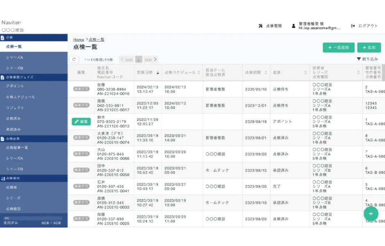This screenshot has width=385, height=246.
Task: Select シリーズA under 点検結果 section
Action: pyautogui.click(x=34, y=158)
